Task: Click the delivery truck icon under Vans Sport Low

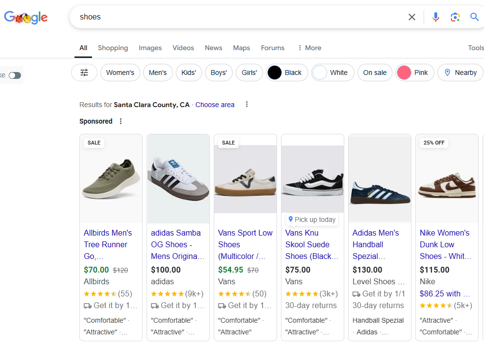Action: coord(222,306)
